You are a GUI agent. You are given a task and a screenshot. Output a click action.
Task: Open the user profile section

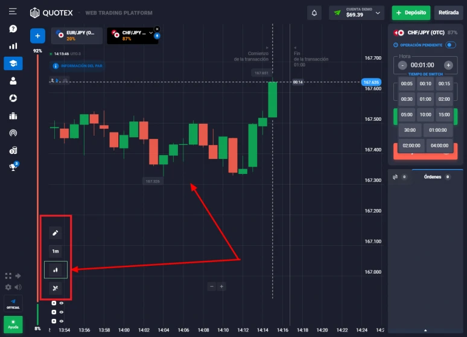click(x=13, y=81)
